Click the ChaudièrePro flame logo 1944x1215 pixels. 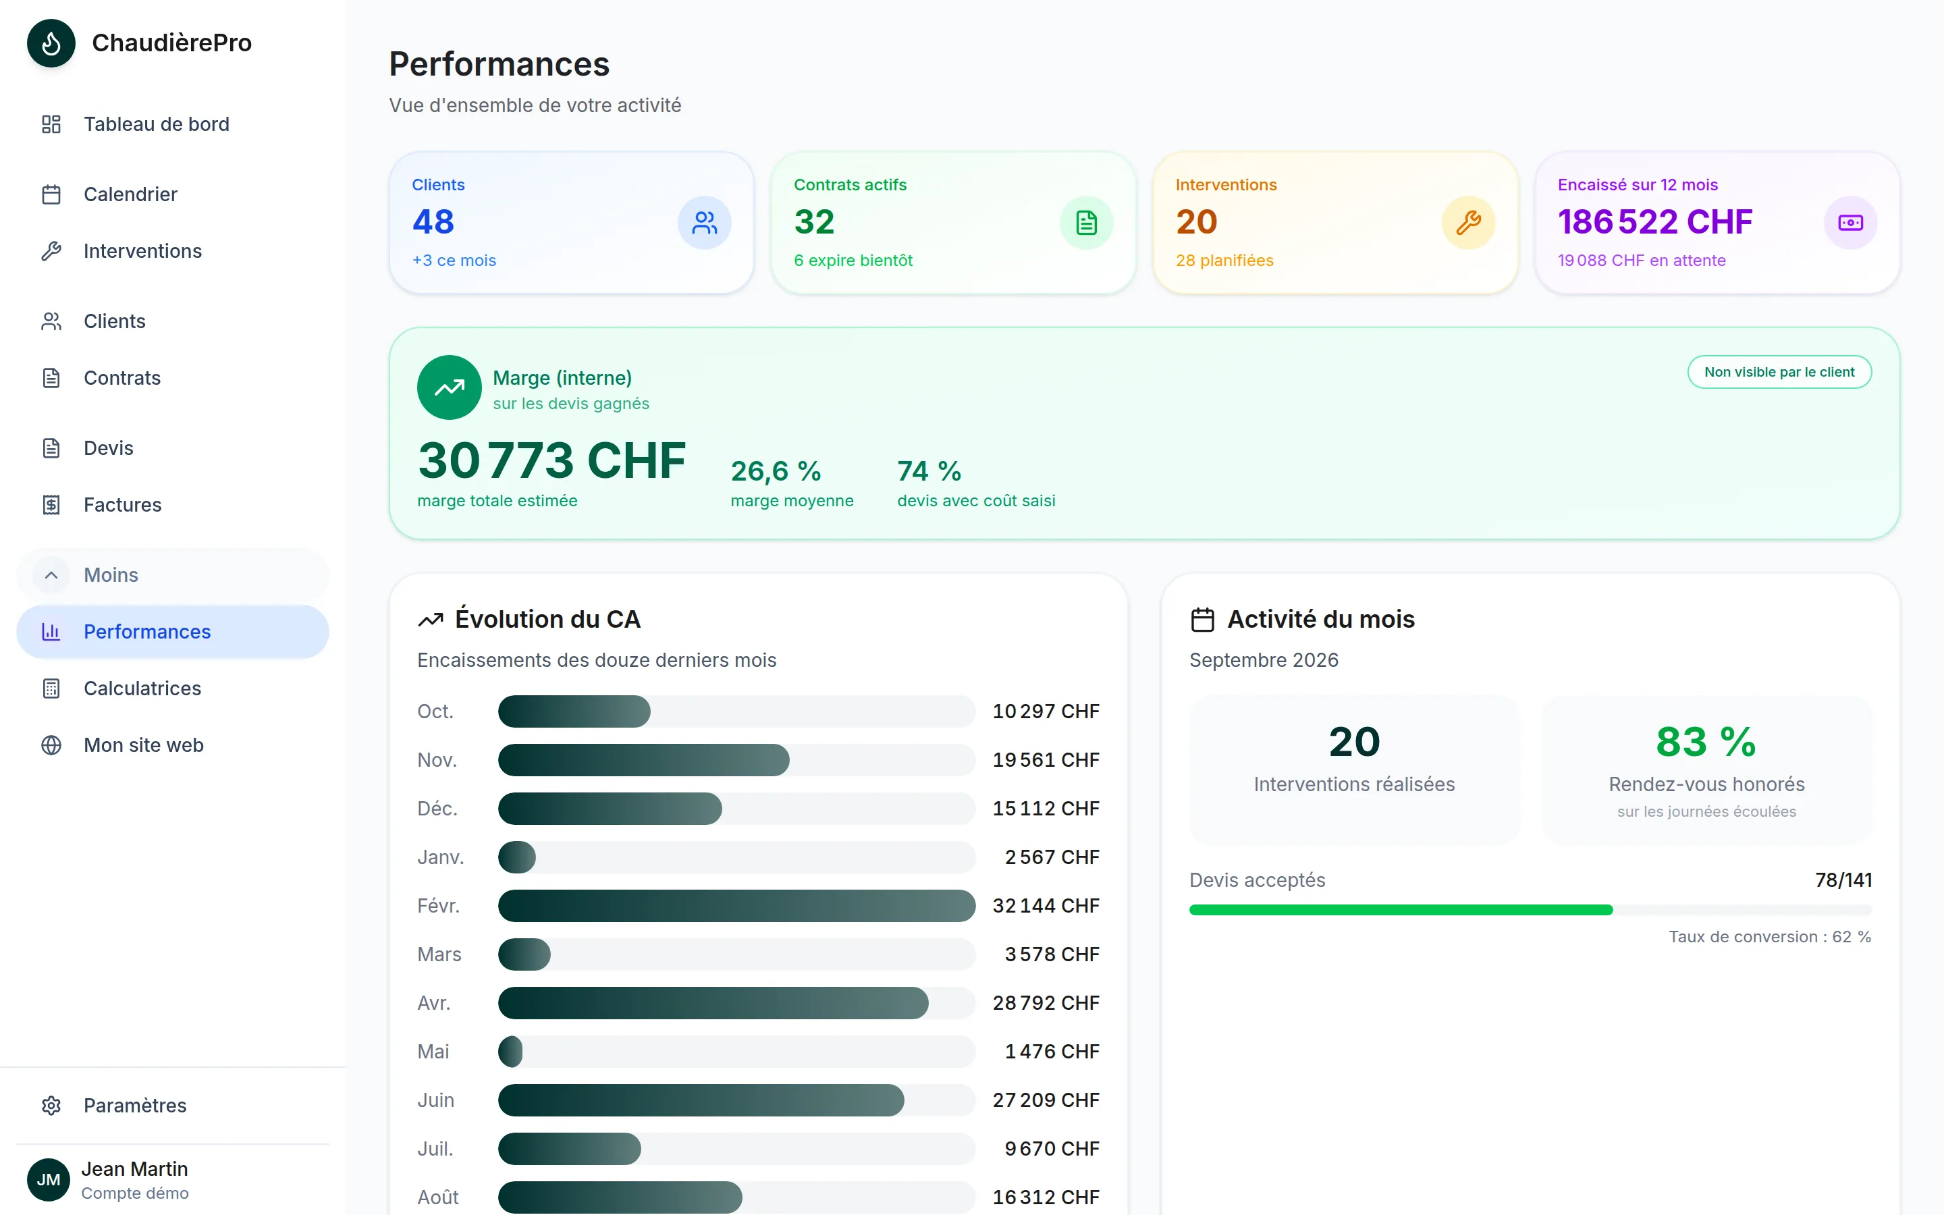pos(51,43)
